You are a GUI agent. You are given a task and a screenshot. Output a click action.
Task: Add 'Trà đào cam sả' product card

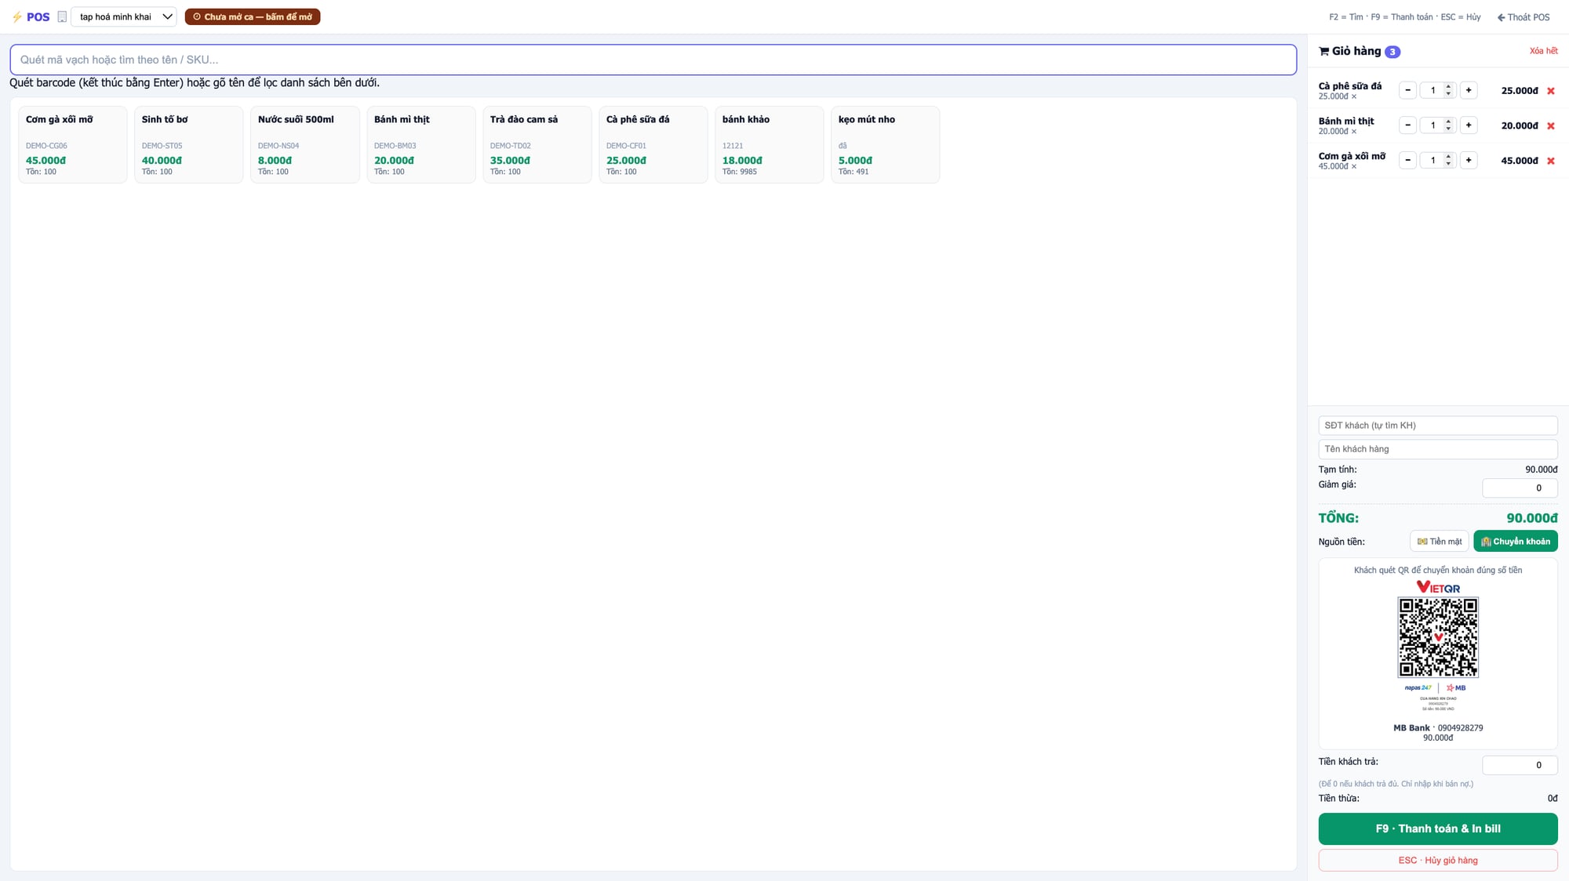pyautogui.click(x=537, y=144)
